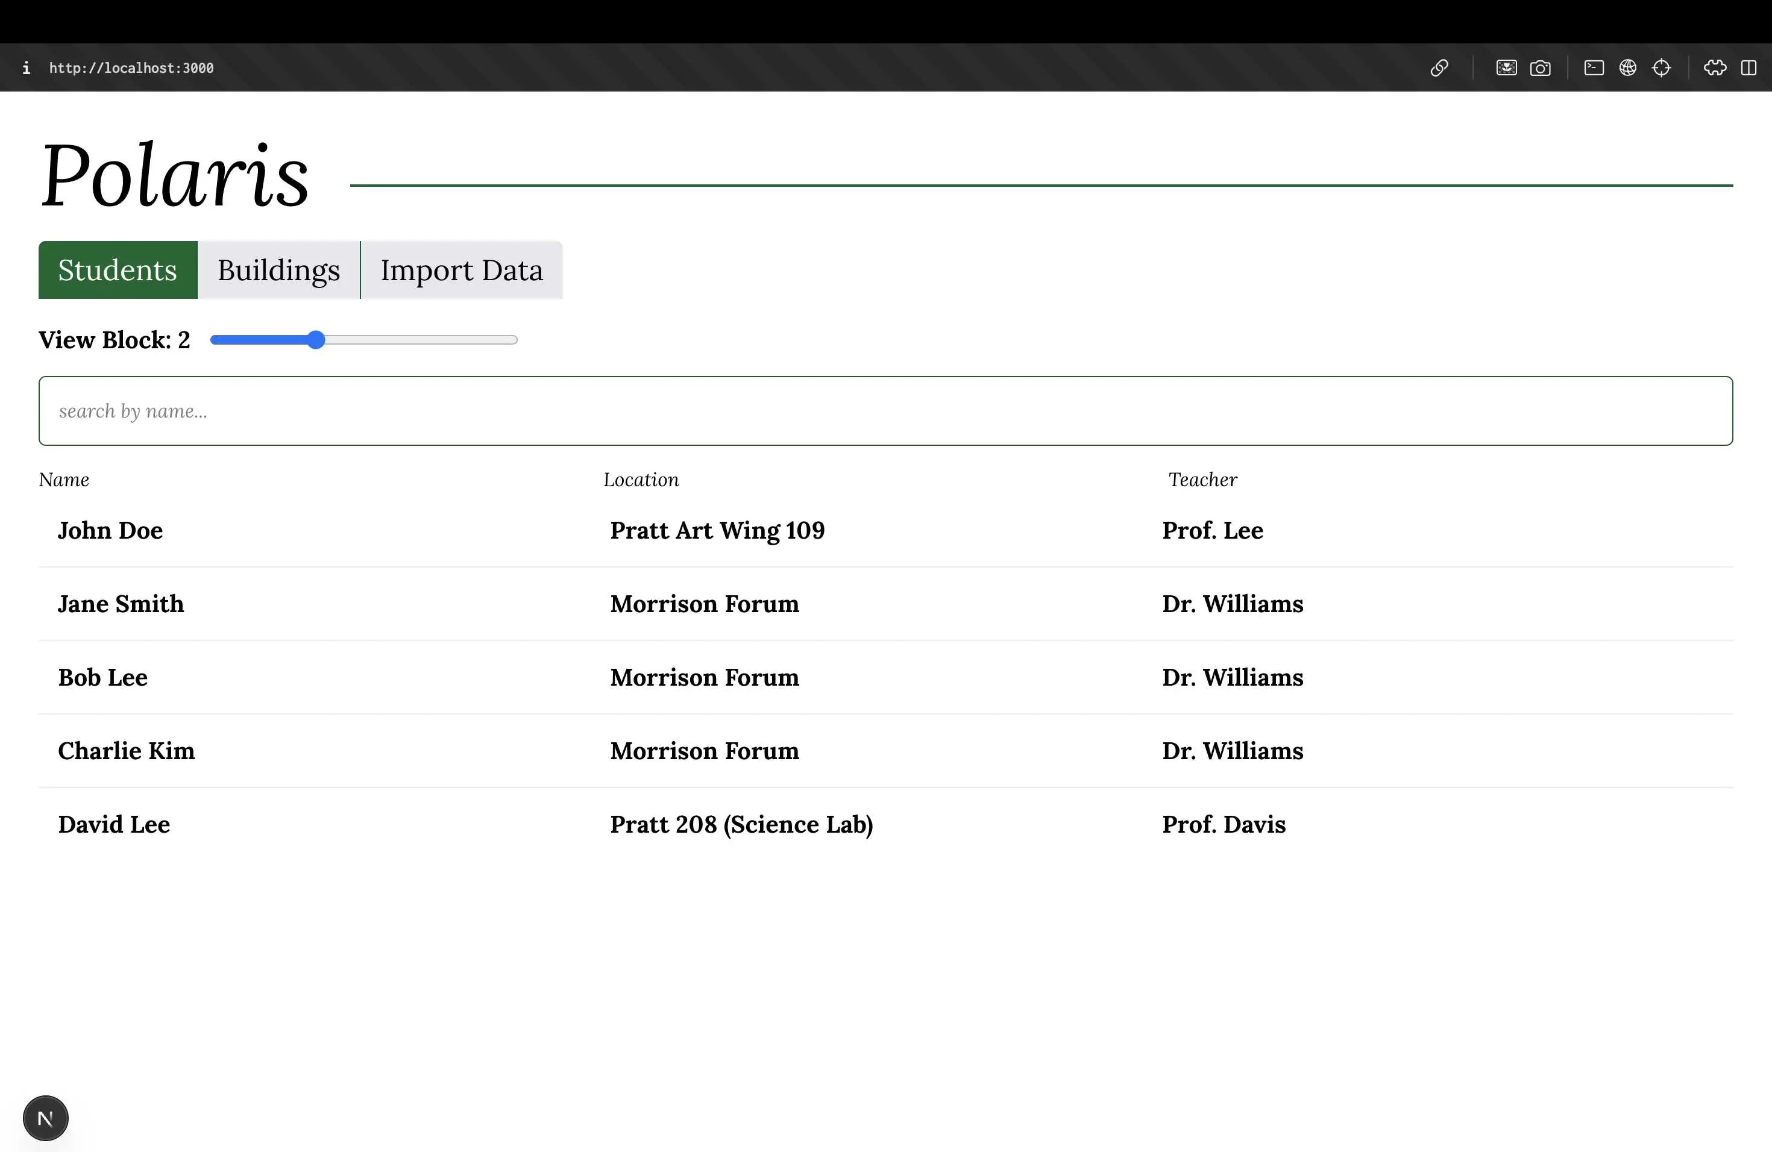Open the Import Data tab
This screenshot has height=1152, width=1772.
[462, 269]
